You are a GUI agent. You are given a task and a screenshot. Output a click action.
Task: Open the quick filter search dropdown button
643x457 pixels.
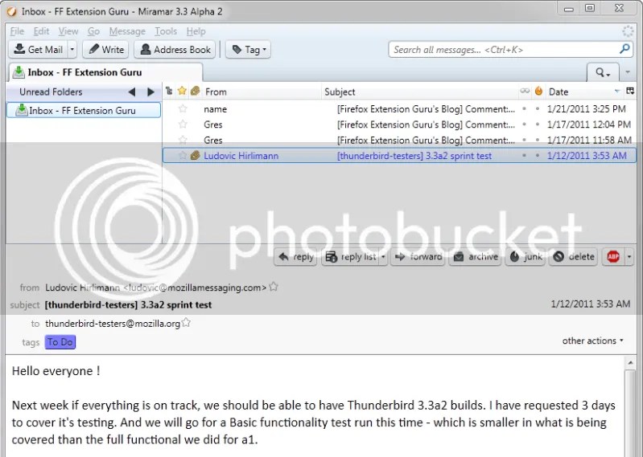603,73
